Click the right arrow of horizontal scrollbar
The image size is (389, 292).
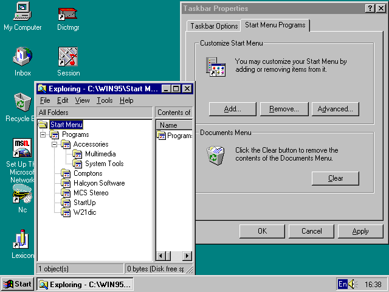187,256
